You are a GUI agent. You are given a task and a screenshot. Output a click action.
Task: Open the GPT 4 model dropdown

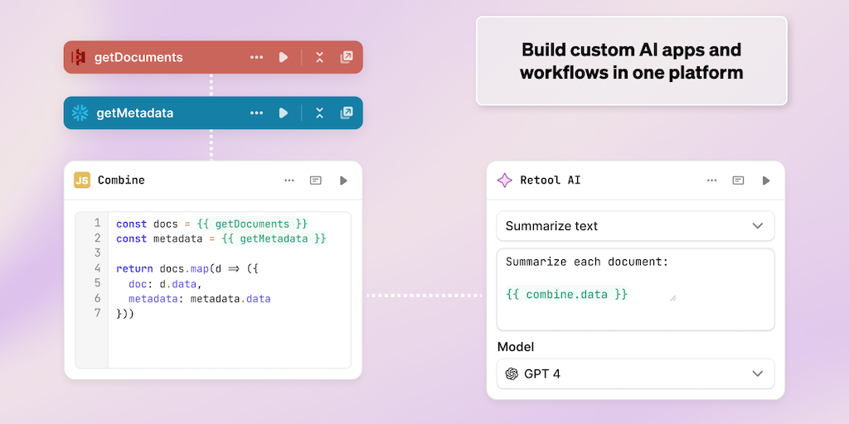tap(636, 373)
